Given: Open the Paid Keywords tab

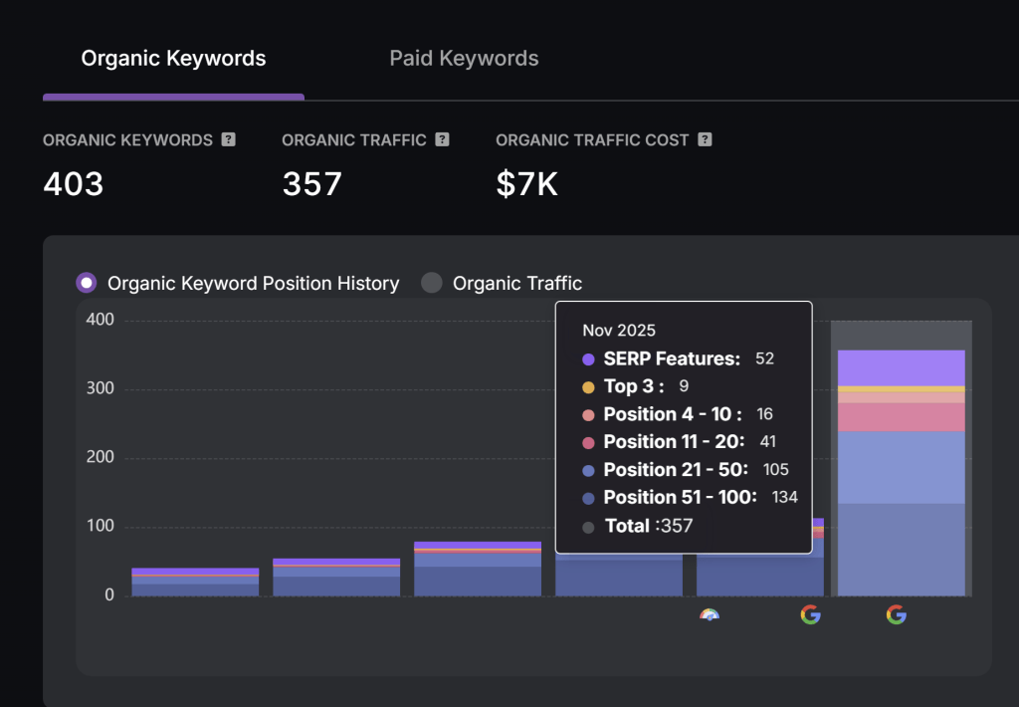Looking at the screenshot, I should [464, 59].
